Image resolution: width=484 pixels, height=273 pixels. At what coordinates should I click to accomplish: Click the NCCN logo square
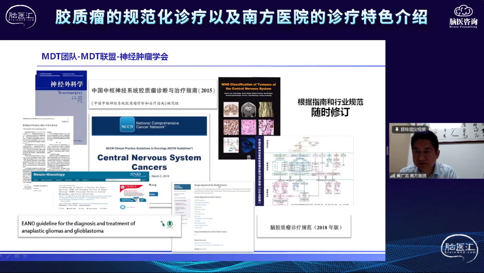click(x=127, y=125)
